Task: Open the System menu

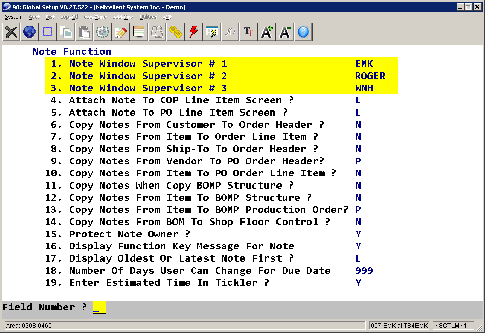Action: [x=14, y=17]
